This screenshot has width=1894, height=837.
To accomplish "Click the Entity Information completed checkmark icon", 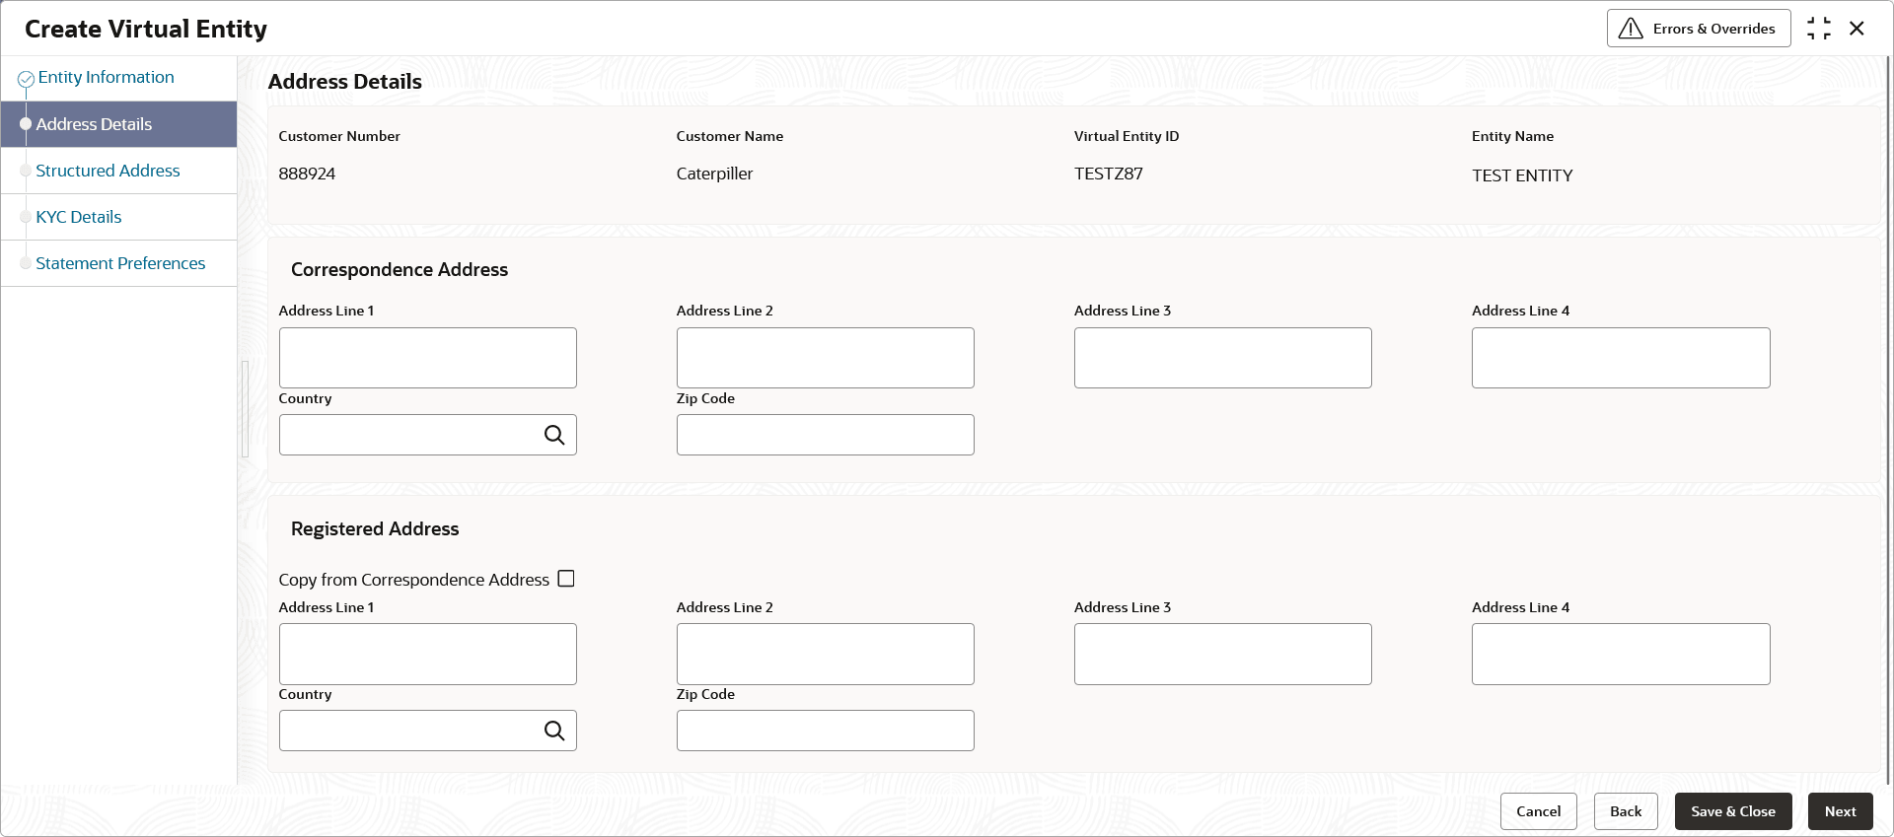I will click(27, 79).
